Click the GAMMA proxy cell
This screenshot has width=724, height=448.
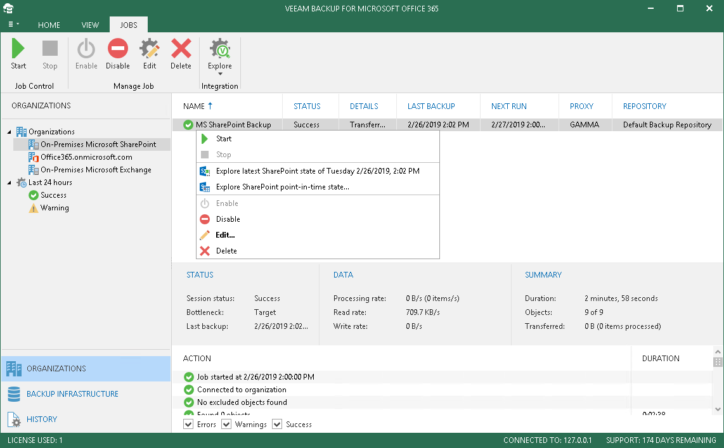pos(585,125)
